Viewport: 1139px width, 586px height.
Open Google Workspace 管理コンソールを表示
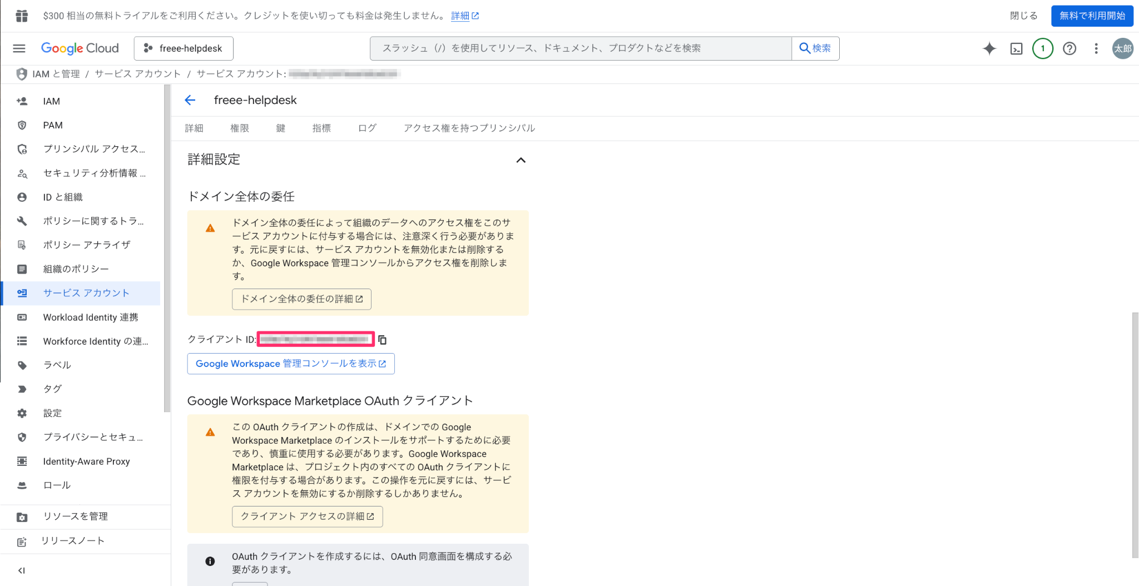291,364
